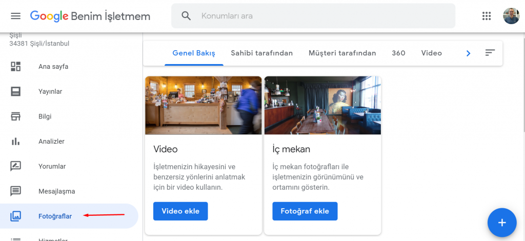Click the Fotoğraf ekle button

click(x=305, y=211)
